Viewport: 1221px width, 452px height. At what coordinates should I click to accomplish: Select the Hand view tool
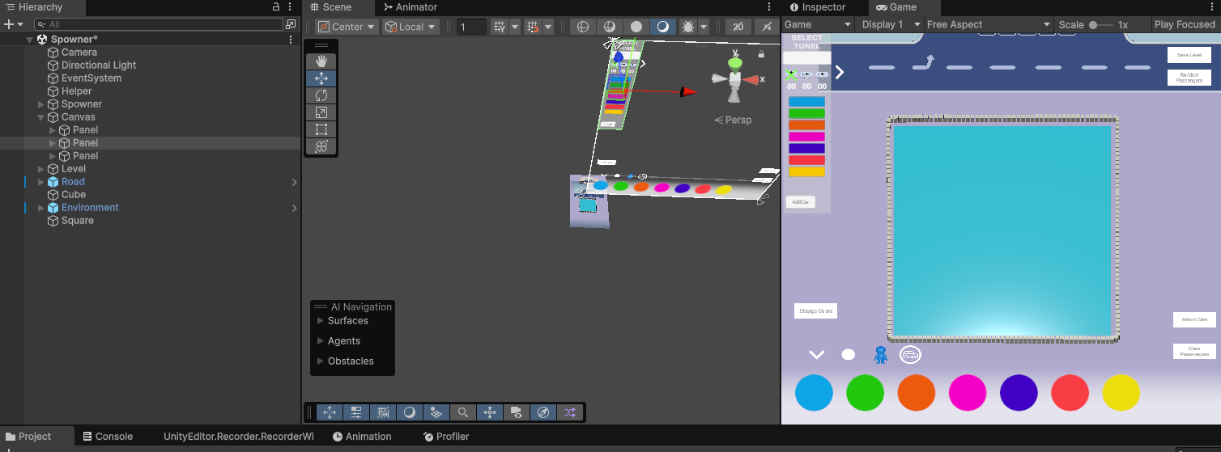[x=321, y=61]
